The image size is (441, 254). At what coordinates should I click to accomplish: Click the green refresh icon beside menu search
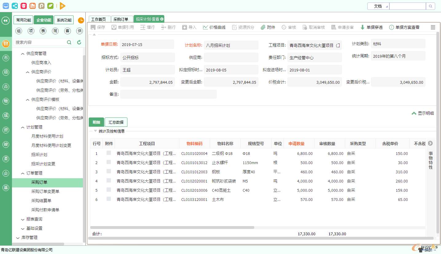(x=79, y=42)
